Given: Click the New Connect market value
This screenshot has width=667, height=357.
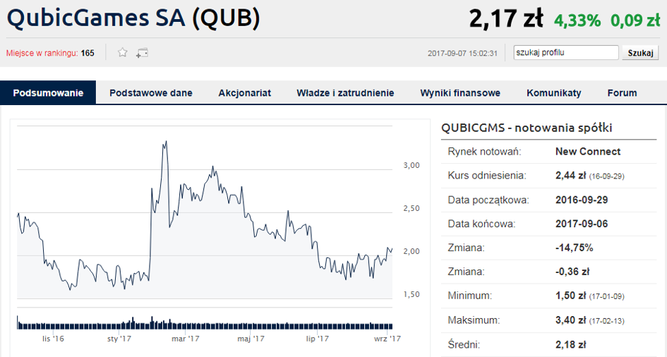Looking at the screenshot, I should click(588, 152).
